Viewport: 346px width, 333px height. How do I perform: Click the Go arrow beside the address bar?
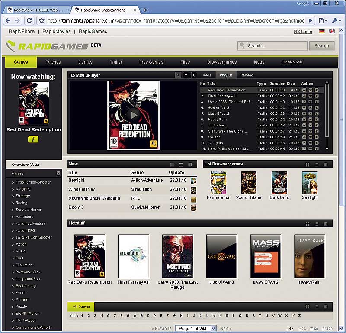[310, 20]
